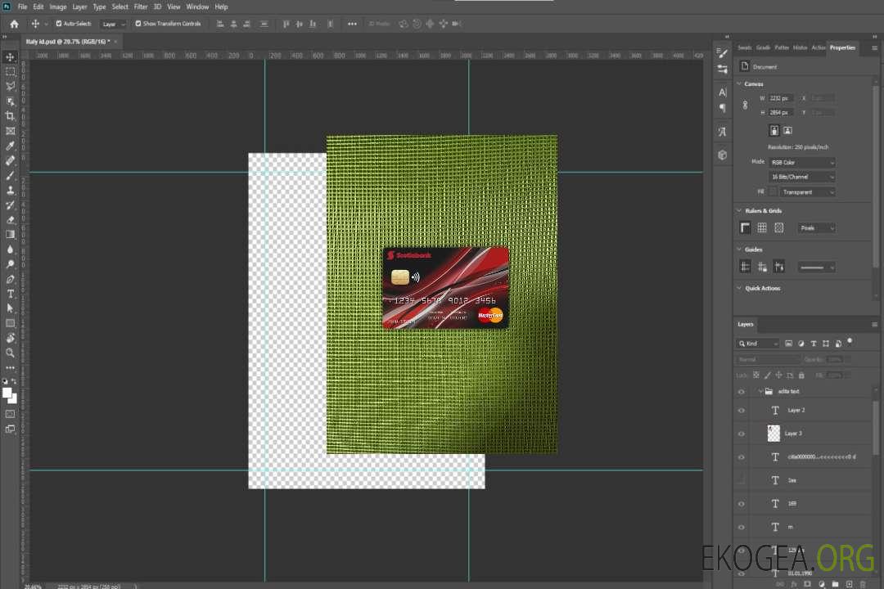Screen dimensions: 884x589
Task: Toggle the grid icon under Rulers & Grids
Action: point(762,227)
